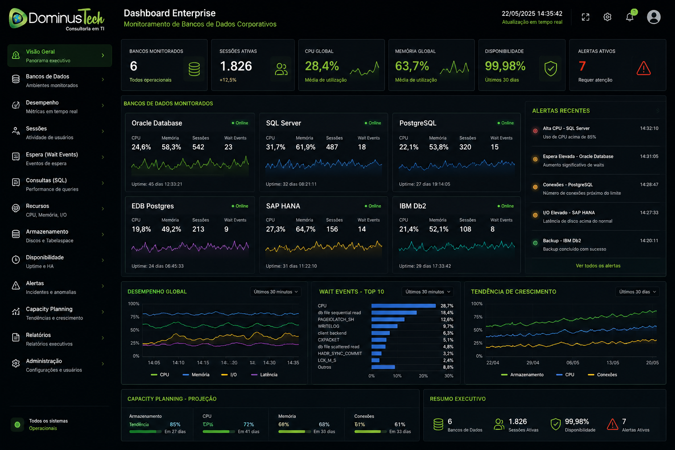Select Visão Geral menu item

tap(60, 56)
